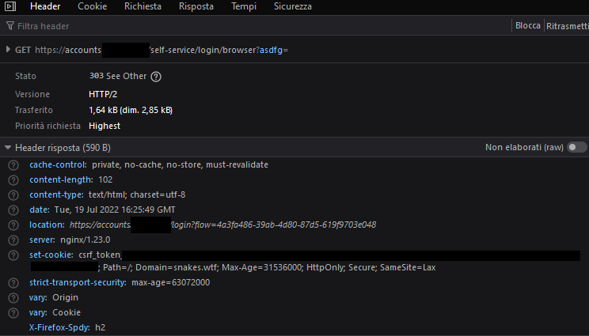The image size is (589, 336).
Task: Open help icon beside location header
Action: [x=13, y=225]
